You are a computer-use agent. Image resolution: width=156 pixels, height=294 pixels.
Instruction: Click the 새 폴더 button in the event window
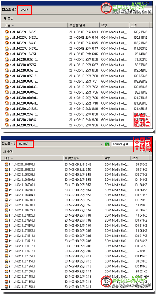pyautogui.click(x=8, y=19)
